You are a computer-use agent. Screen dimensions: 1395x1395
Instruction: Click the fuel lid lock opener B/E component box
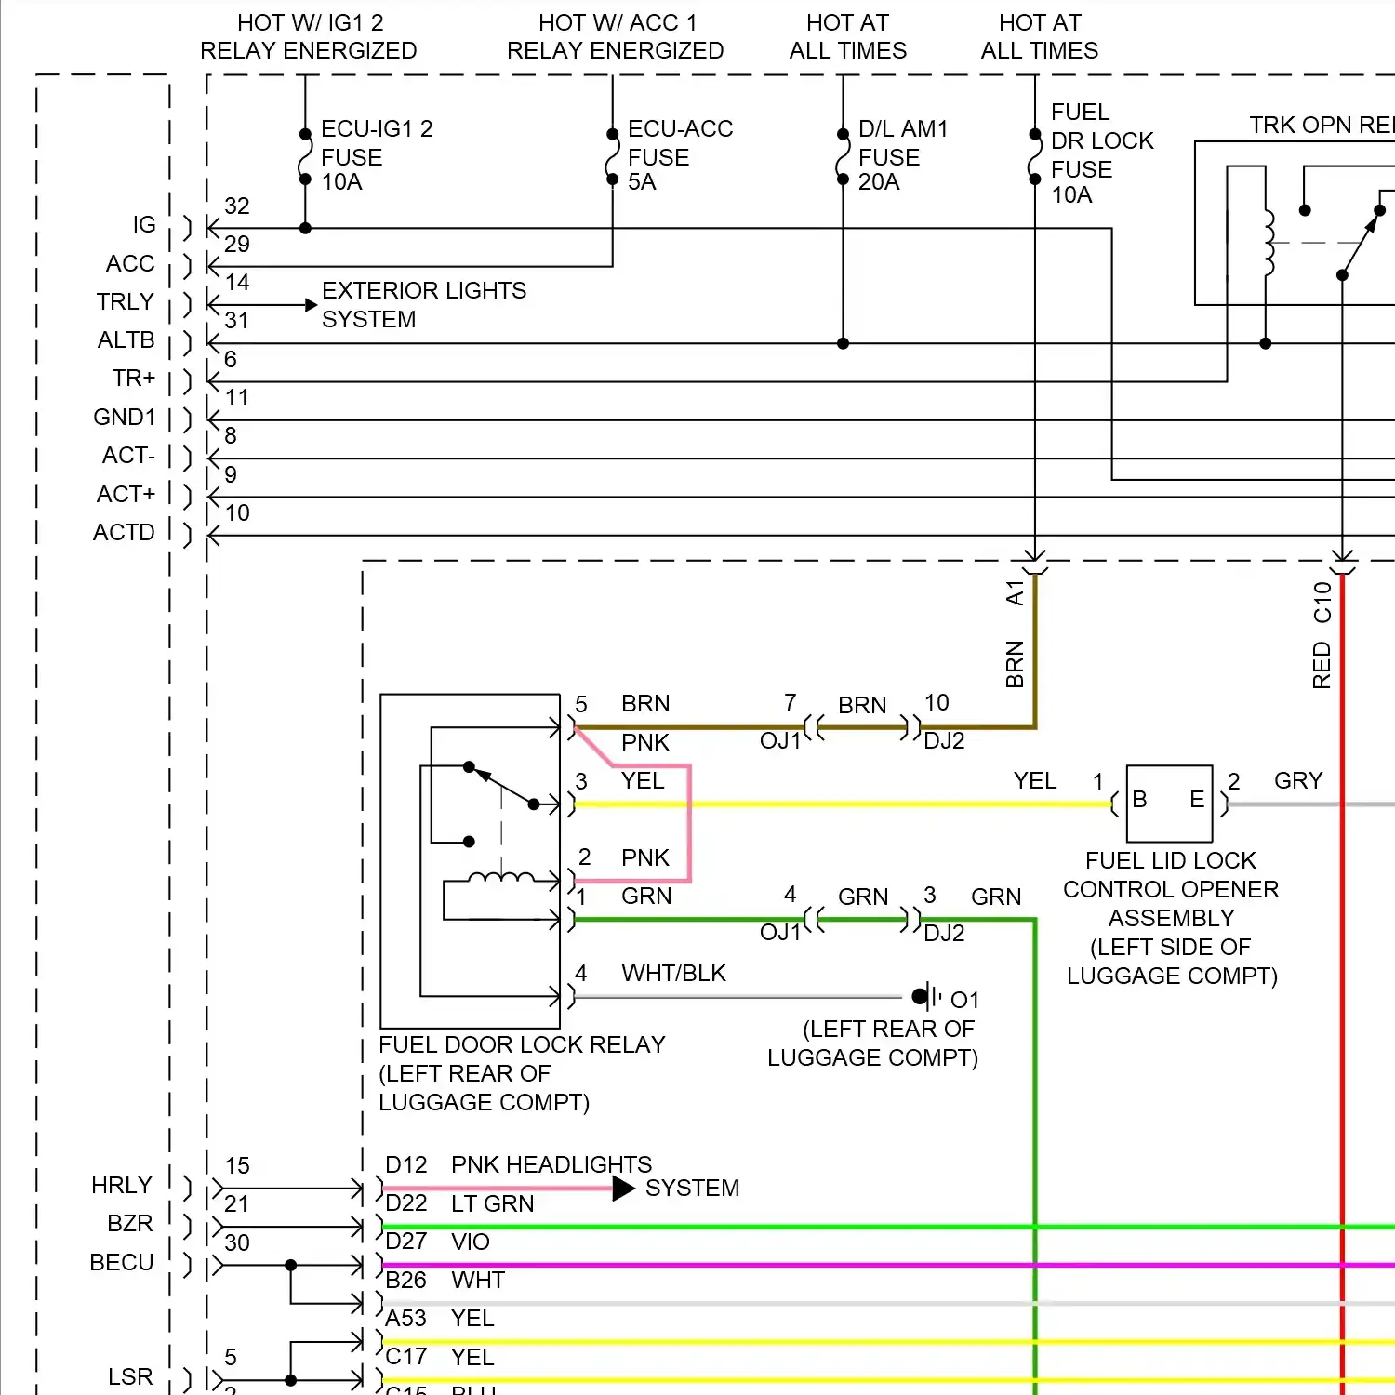(x=1169, y=804)
